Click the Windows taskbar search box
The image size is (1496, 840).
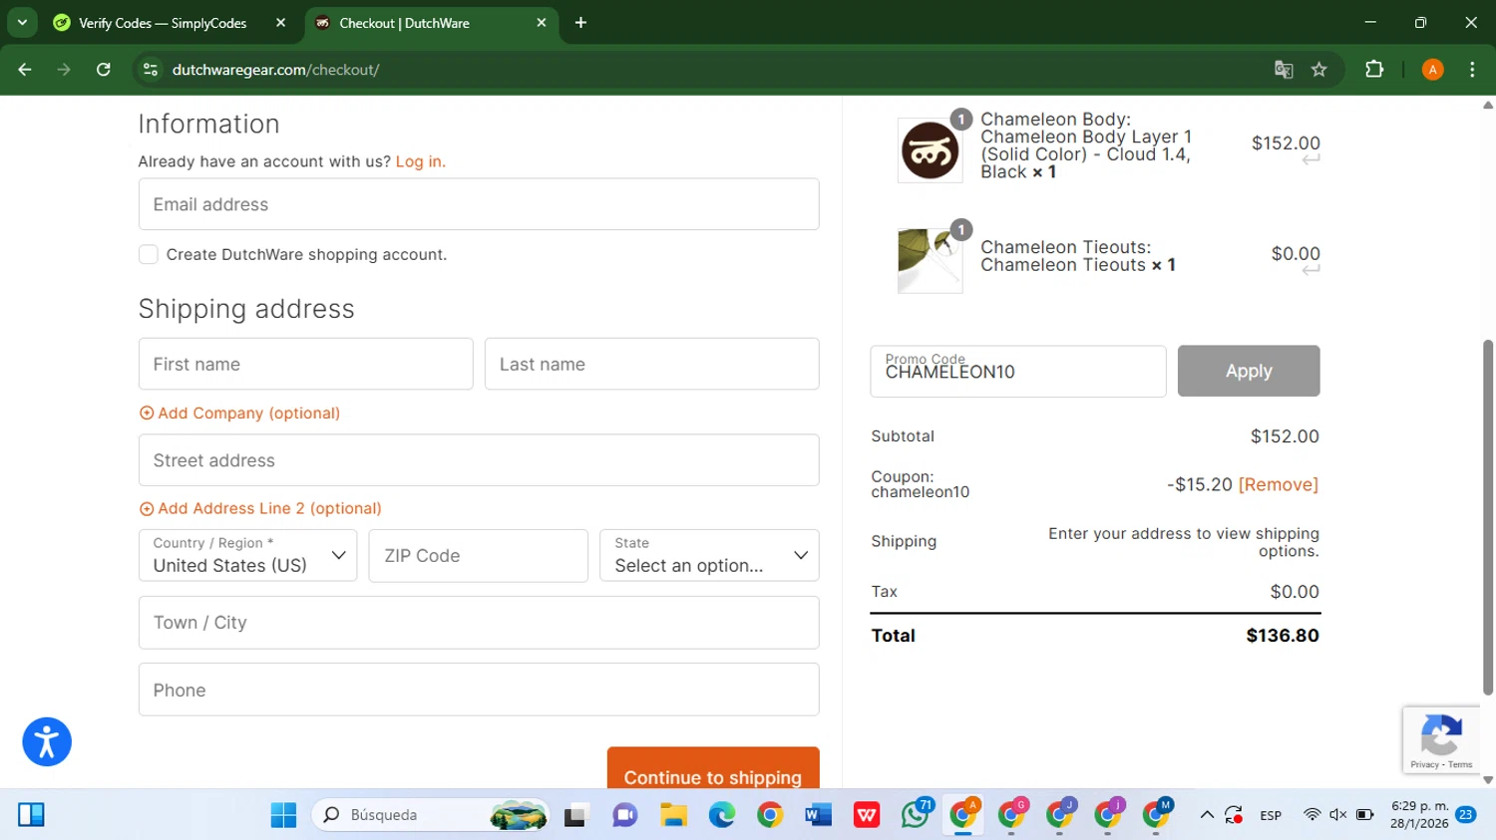click(431, 815)
